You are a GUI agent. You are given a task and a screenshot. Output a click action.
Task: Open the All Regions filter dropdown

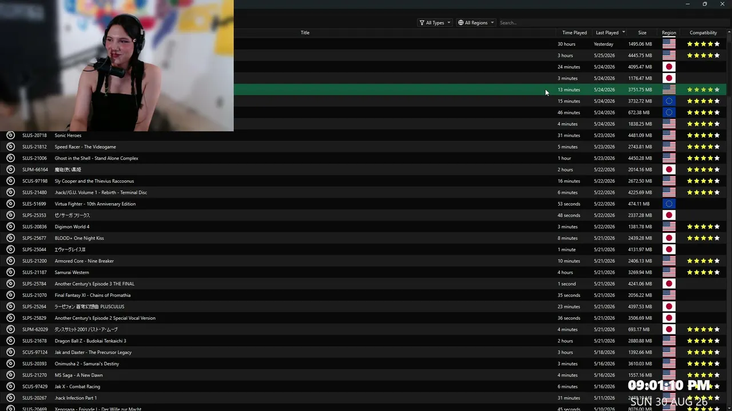[x=476, y=23]
